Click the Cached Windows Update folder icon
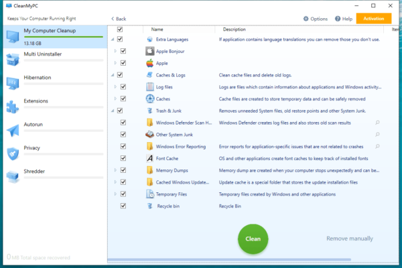Screen dimensions: 402x268 (x=149, y=182)
